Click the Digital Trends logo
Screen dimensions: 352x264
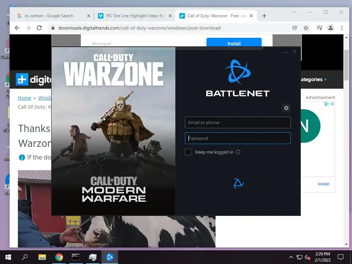tap(33, 79)
